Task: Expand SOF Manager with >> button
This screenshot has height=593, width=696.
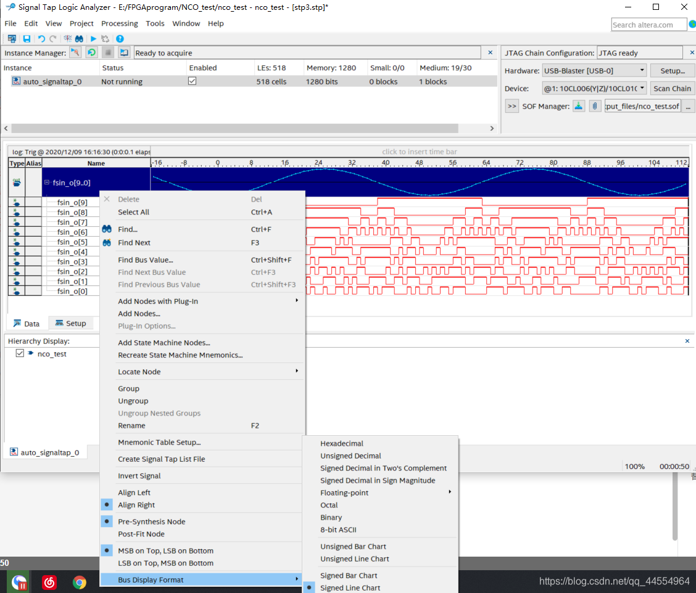Action: (x=512, y=106)
